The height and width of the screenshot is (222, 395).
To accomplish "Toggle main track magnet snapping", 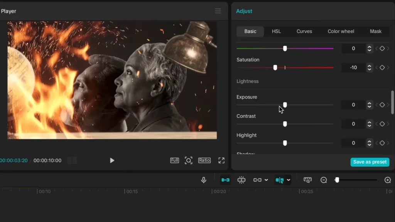I will (x=225, y=180).
